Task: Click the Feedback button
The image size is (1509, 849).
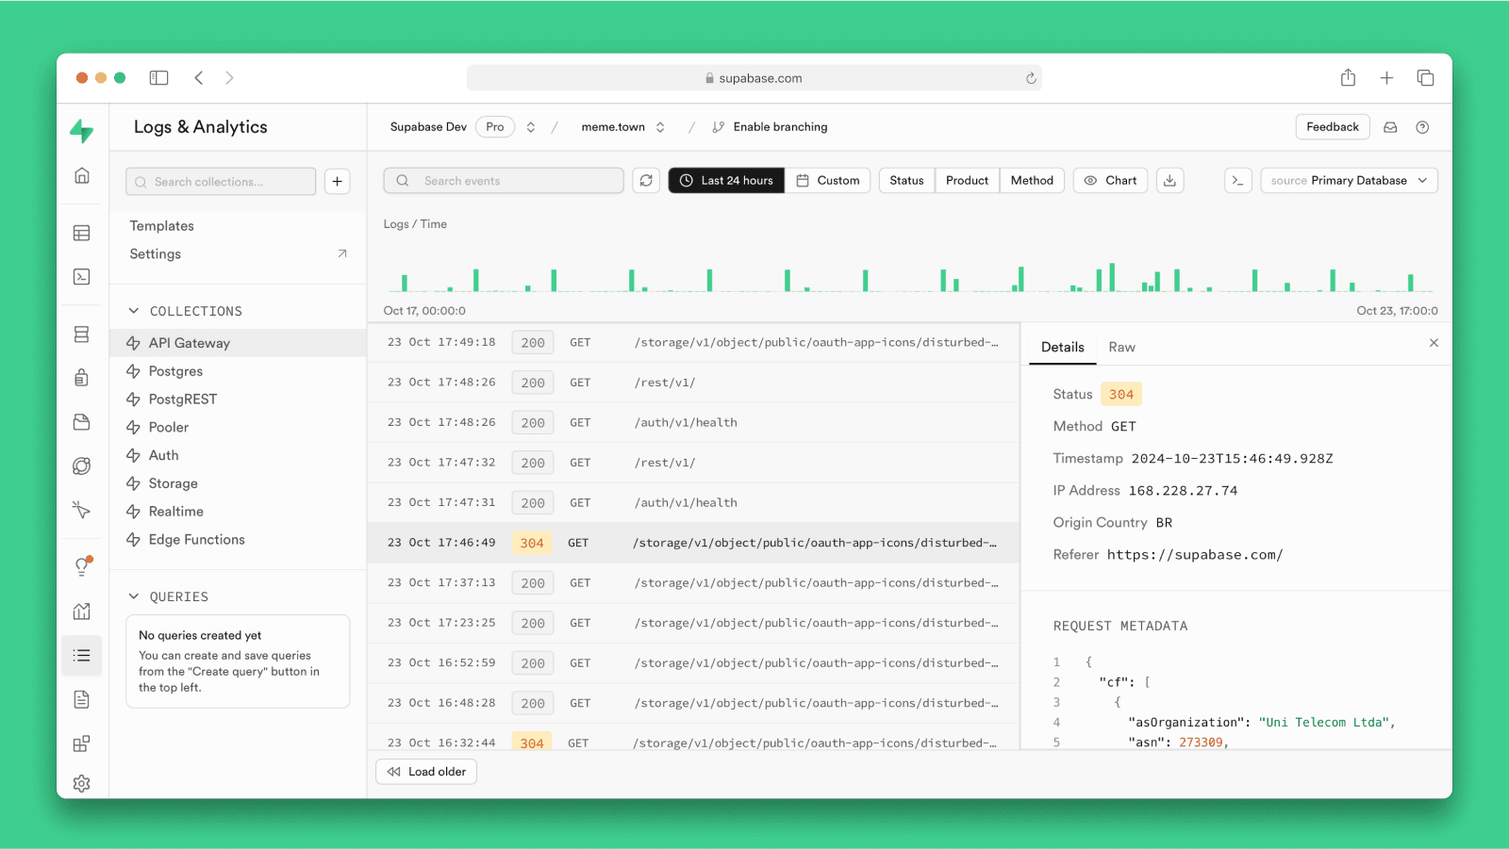Action: click(1333, 127)
